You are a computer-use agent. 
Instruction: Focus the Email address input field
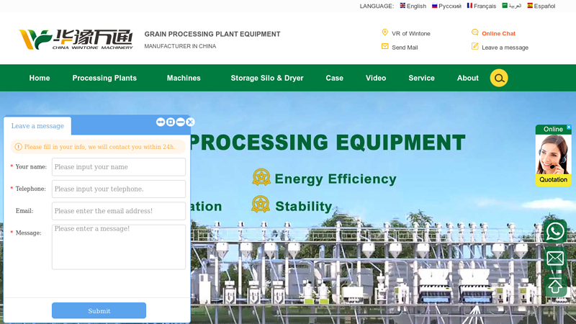(119, 211)
